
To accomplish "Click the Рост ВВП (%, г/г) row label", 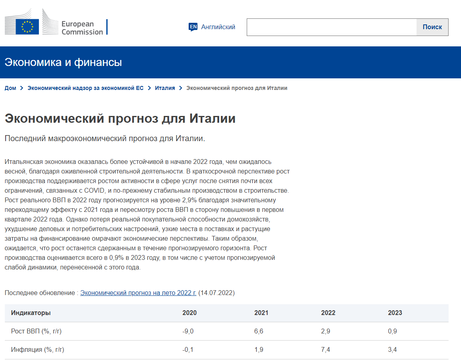I will [x=36, y=331].
